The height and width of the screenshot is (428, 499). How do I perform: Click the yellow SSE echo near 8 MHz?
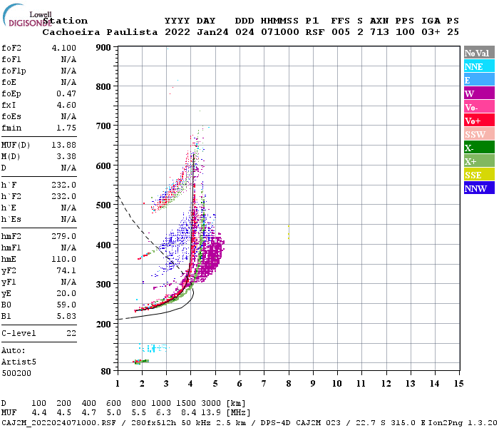pyautogui.click(x=289, y=233)
